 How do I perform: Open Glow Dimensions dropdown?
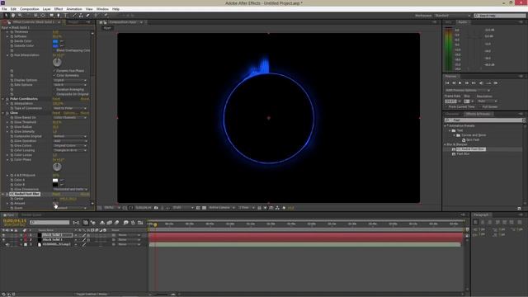coord(70,190)
